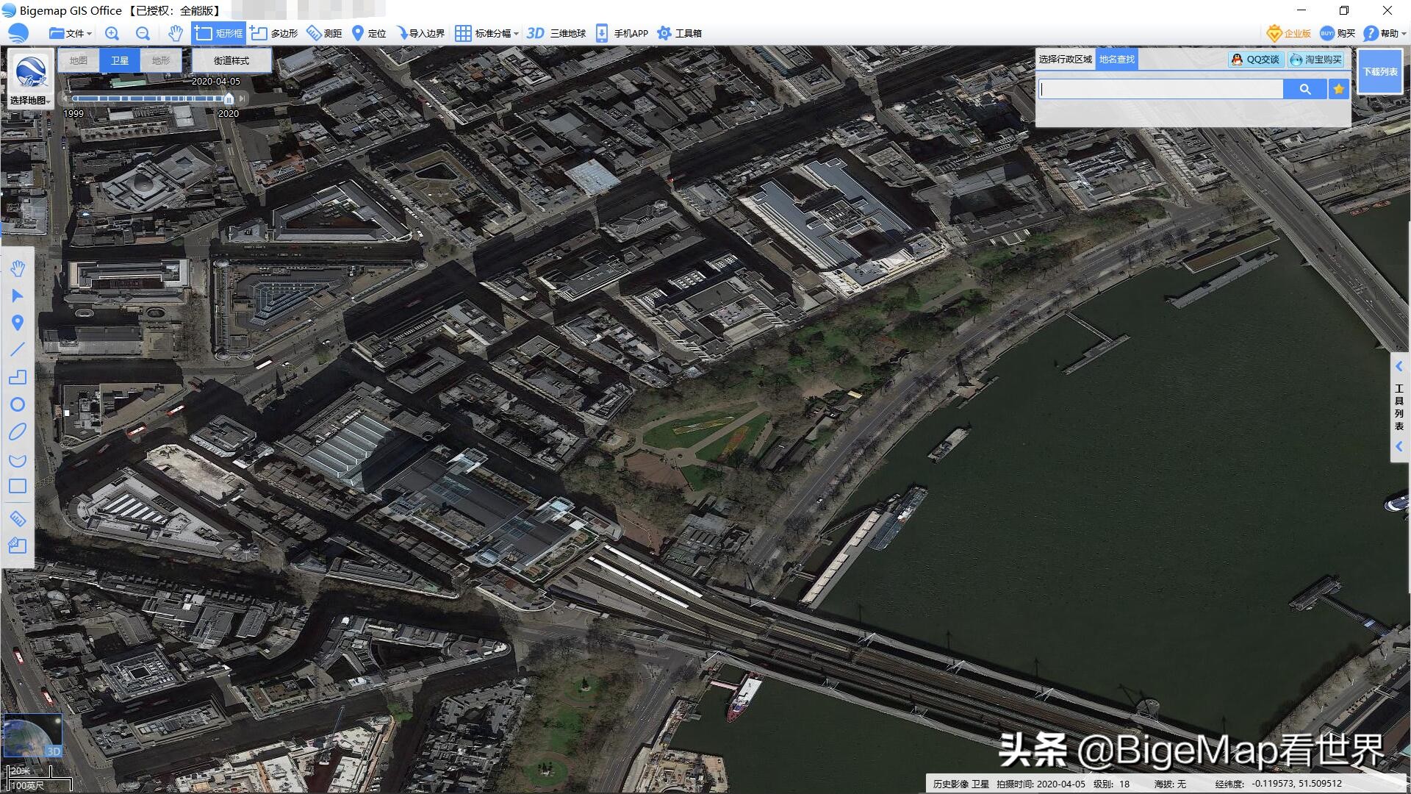Select the sector arc tool in sidebar
The width and height of the screenshot is (1411, 794).
18,460
